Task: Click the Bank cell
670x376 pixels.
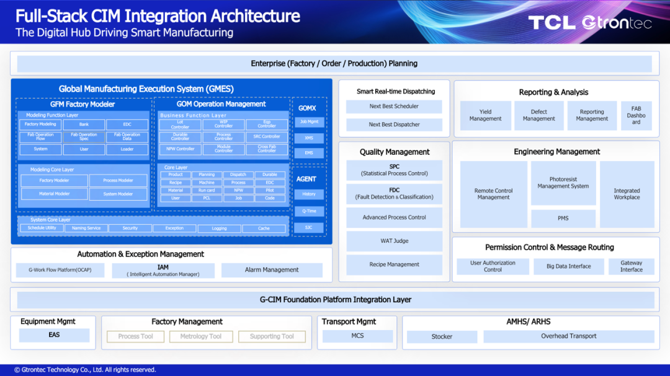Action: 84,125
